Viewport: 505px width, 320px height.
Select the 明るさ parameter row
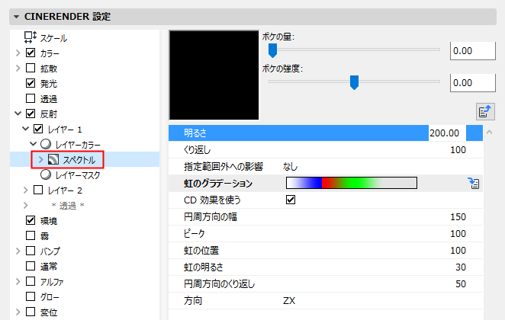(326, 133)
